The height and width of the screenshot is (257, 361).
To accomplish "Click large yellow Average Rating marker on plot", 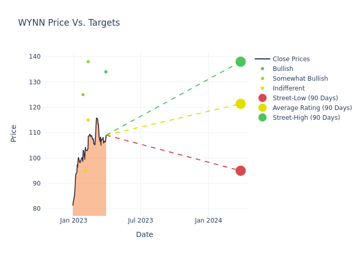I will (240, 104).
